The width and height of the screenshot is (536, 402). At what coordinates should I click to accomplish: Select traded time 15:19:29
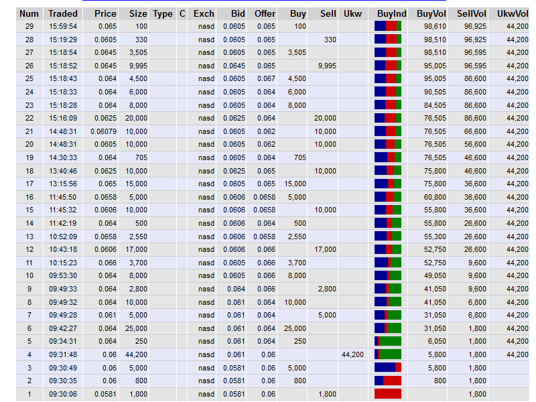[x=63, y=40]
